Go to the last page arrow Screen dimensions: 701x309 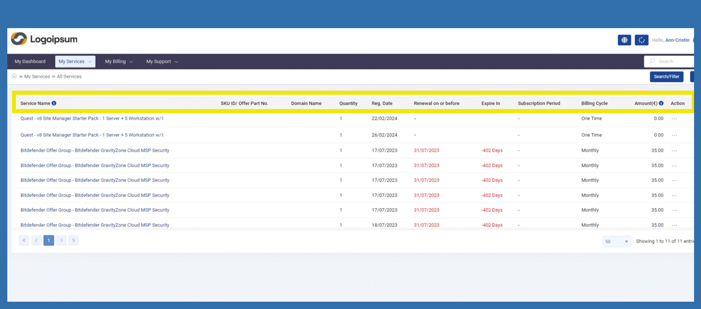point(74,240)
